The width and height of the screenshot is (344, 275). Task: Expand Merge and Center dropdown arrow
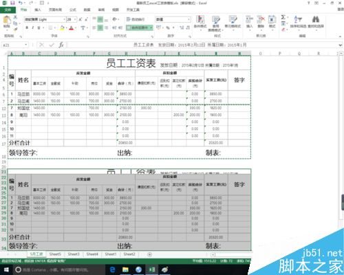(x=151, y=27)
